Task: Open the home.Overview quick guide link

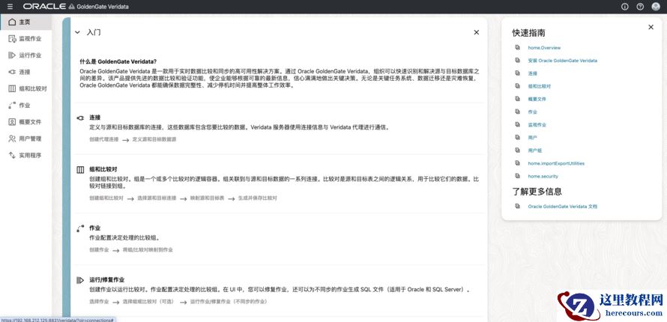Action: [x=544, y=48]
